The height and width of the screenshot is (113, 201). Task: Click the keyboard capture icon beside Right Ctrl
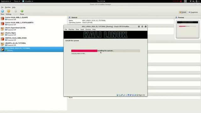tap(137, 95)
